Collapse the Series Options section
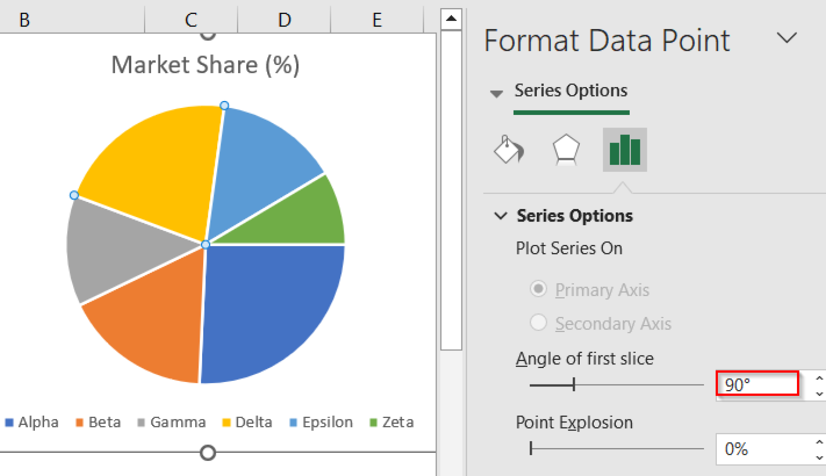Viewport: 826px width, 476px height. [x=501, y=216]
